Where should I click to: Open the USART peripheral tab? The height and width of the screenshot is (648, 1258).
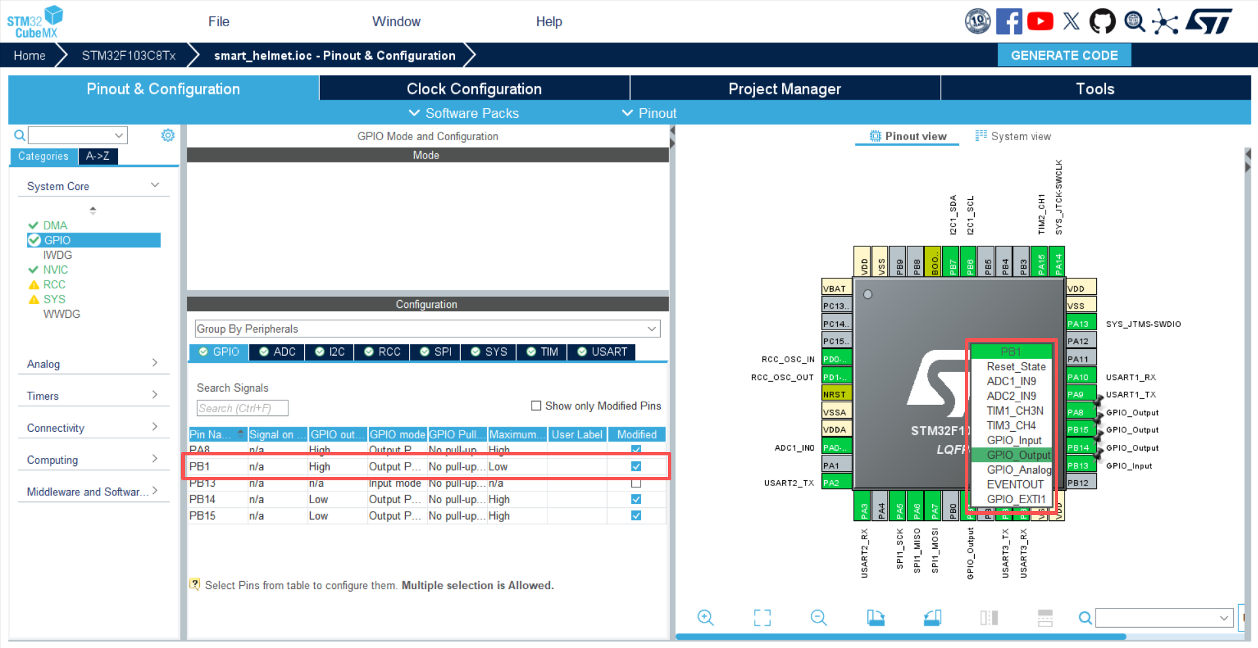tap(602, 352)
